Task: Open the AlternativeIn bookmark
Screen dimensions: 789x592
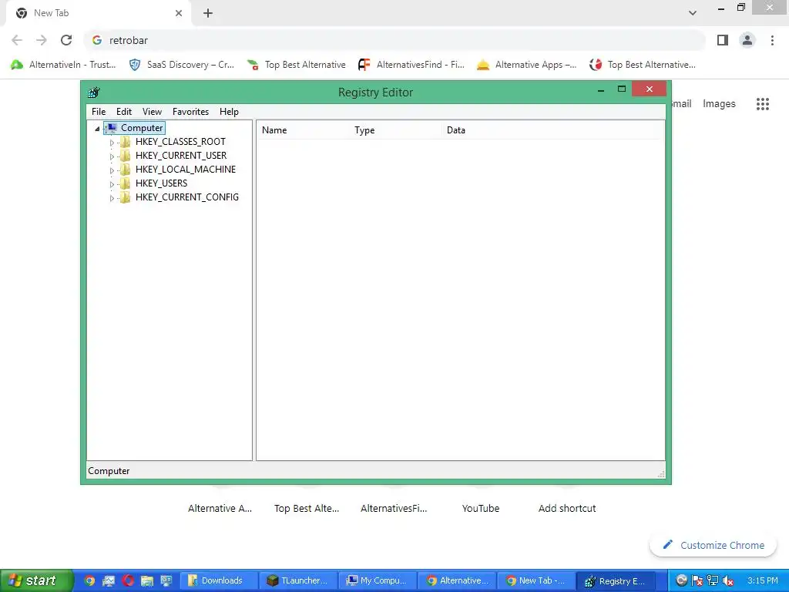Action: click(63, 65)
